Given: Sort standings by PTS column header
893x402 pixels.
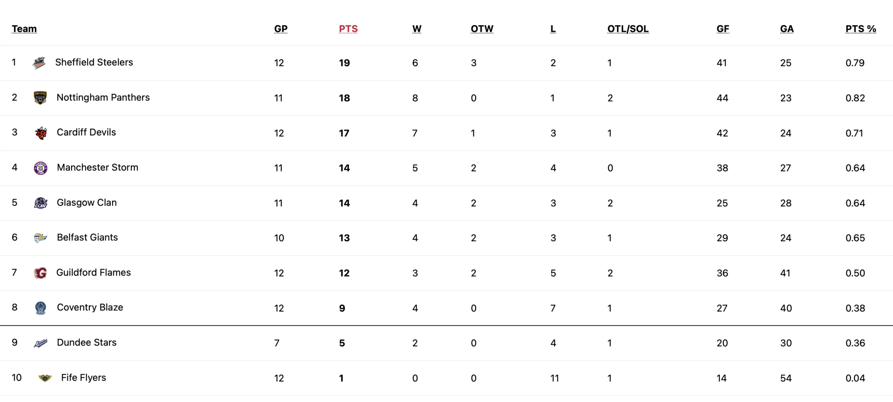Looking at the screenshot, I should coord(348,29).
